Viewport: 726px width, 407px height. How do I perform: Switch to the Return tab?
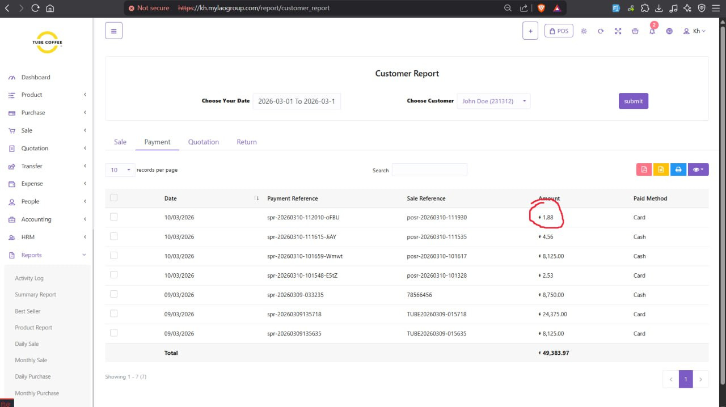tap(247, 142)
